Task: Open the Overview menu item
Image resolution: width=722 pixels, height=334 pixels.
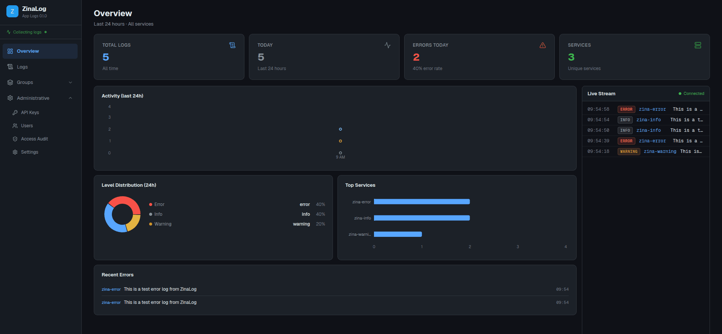Action: [x=40, y=51]
